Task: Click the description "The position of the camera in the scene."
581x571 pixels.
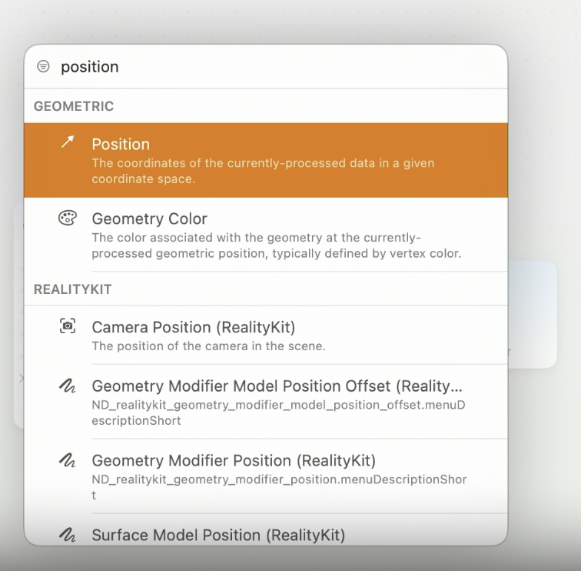Action: pos(208,346)
